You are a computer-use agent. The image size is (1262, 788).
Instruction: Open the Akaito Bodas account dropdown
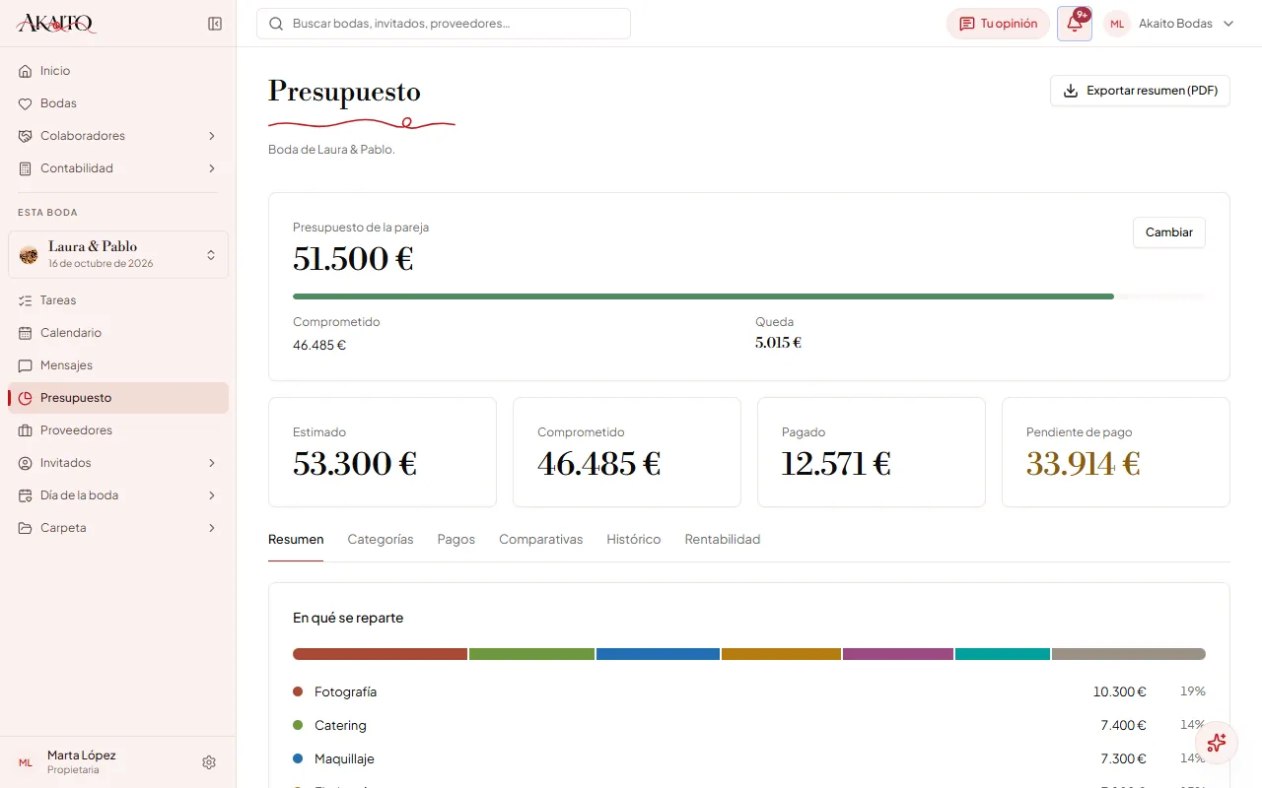(x=1170, y=24)
